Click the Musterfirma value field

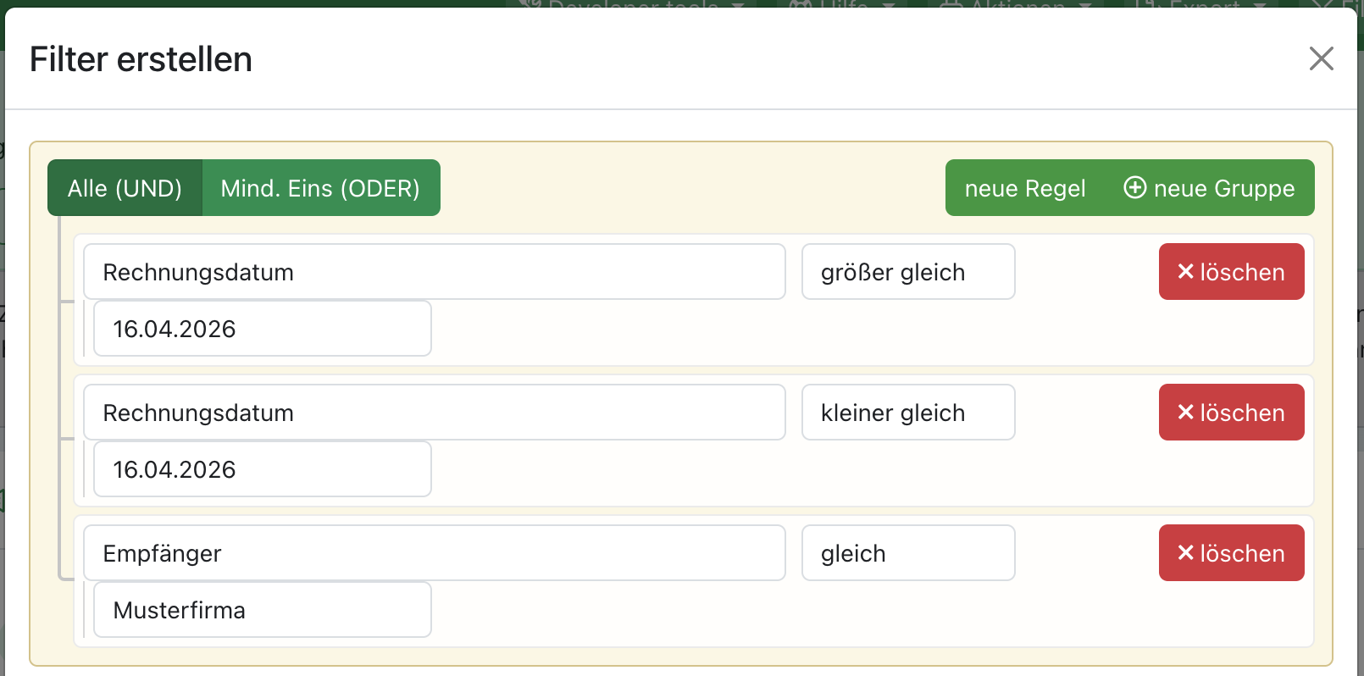262,610
